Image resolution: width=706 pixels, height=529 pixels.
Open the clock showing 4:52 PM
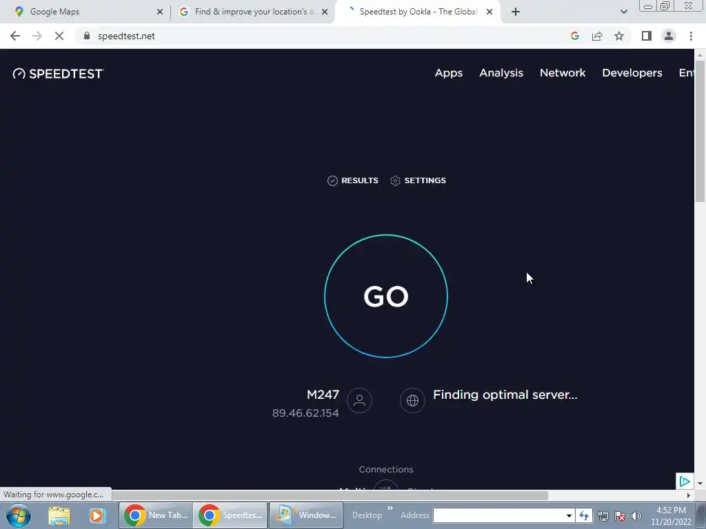671,515
